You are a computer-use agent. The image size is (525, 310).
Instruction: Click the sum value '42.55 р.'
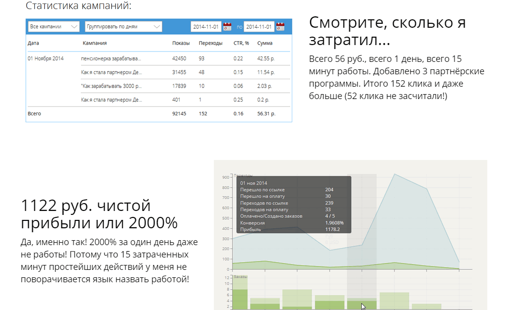[266, 58]
